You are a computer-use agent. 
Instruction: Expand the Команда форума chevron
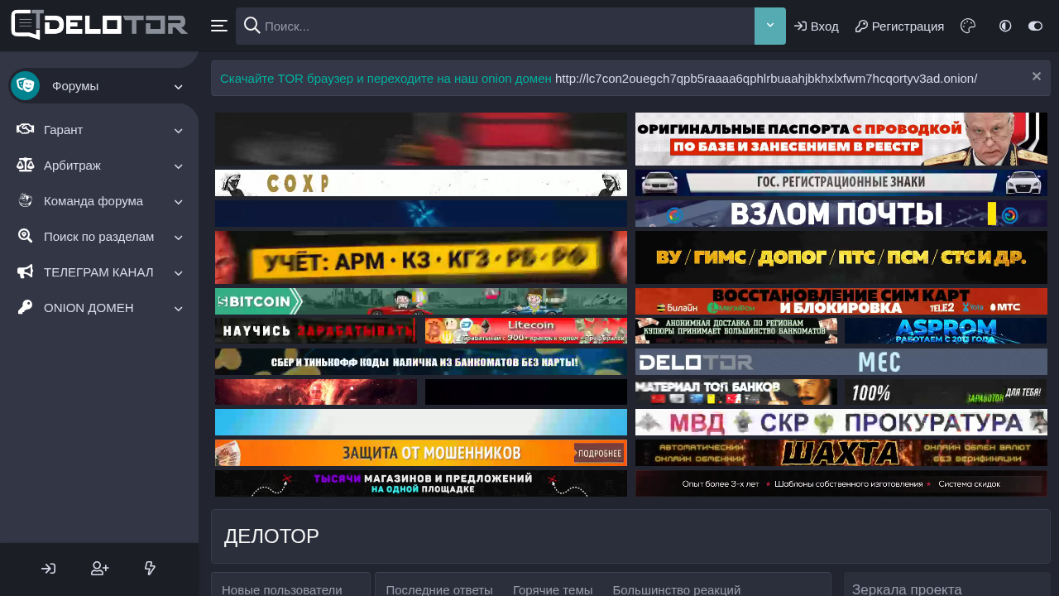click(x=179, y=202)
